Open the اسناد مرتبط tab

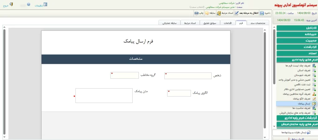pos(190,23)
